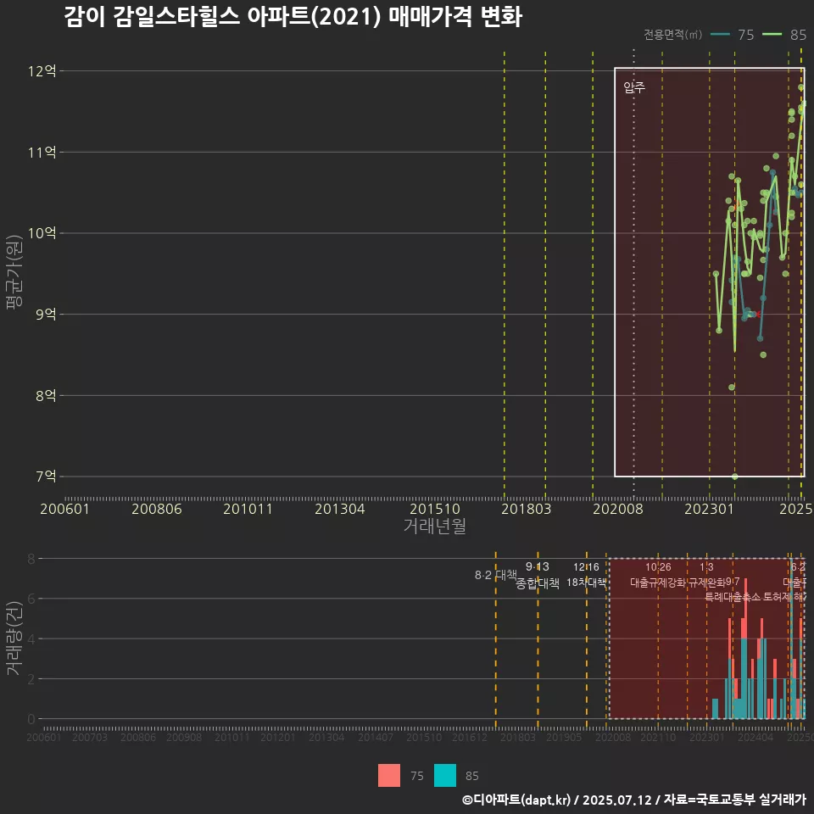Click the 12·16 18차대책 policy label
The image size is (814, 814).
(x=586, y=575)
